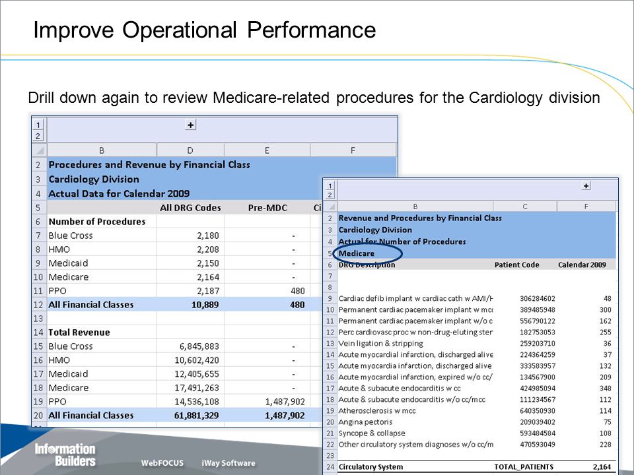Click 'Circulatory System' total row label
Viewport: 634px width, 475px height.
click(x=370, y=466)
